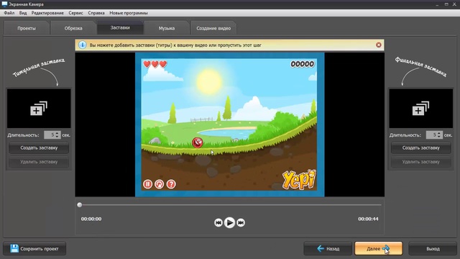
Task: Switch to the Проекты tab
Action: click(27, 28)
